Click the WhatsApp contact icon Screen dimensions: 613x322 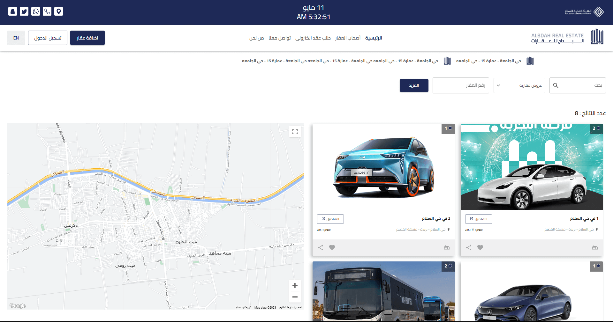[x=36, y=11]
